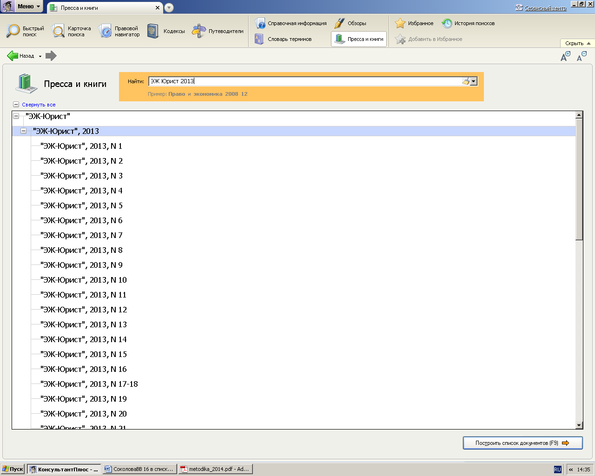Open the Пуск start menu
595x476 pixels.
pyautogui.click(x=13, y=469)
